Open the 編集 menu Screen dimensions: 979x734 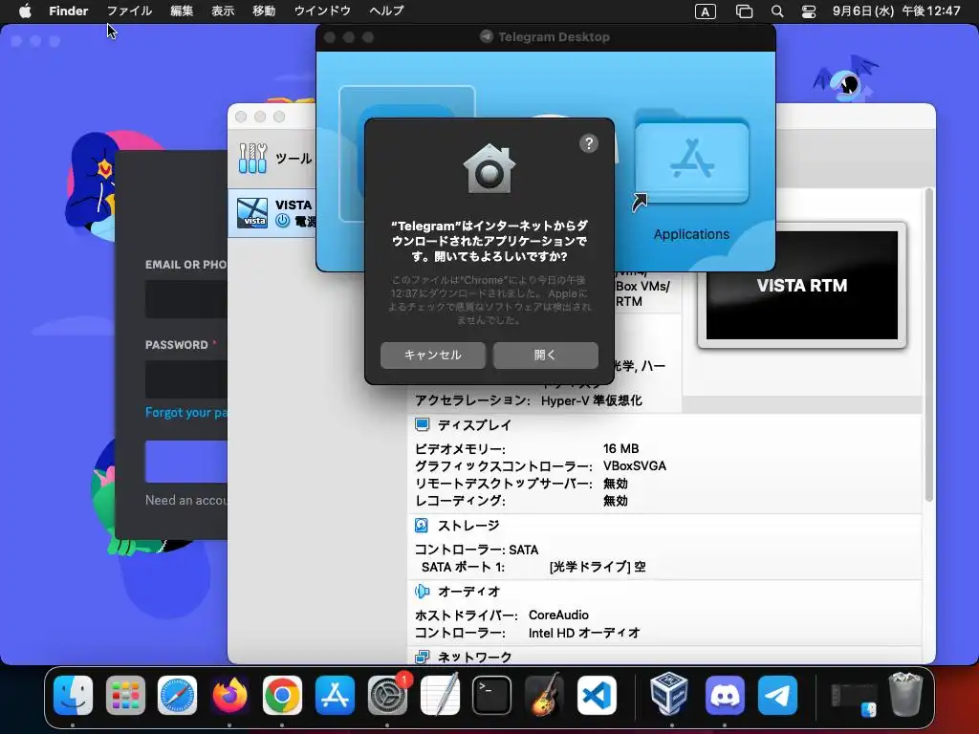[x=182, y=11]
